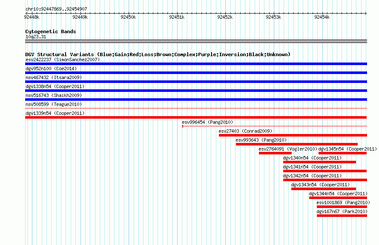379x245 pixels.
Task: Select the red bar under dgv1342n54
Action: [325, 180]
